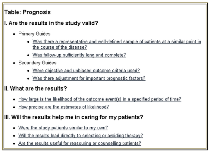Click the bullet beside 'Primary Guides'
This screenshot has height=152, width=210.
14,34
